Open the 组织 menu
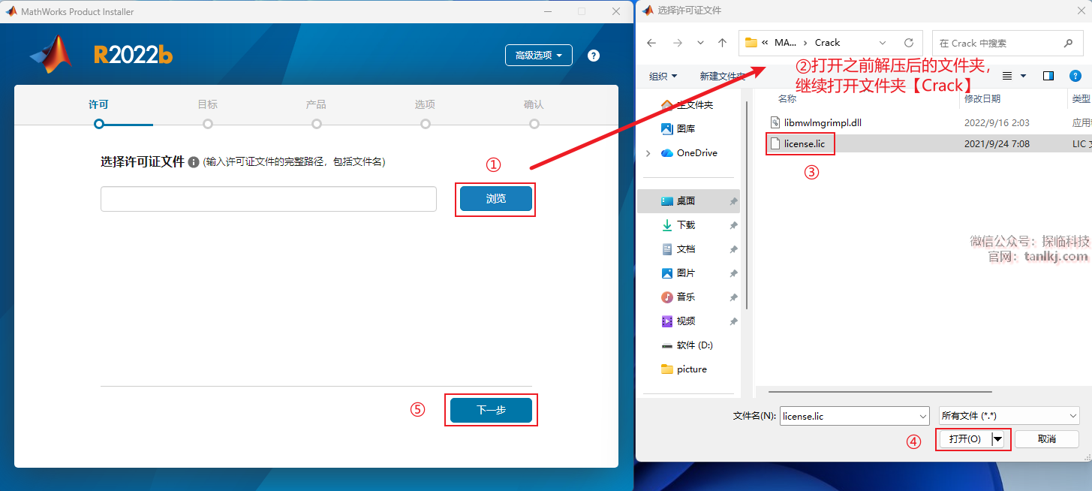The width and height of the screenshot is (1092, 491). 663,76
